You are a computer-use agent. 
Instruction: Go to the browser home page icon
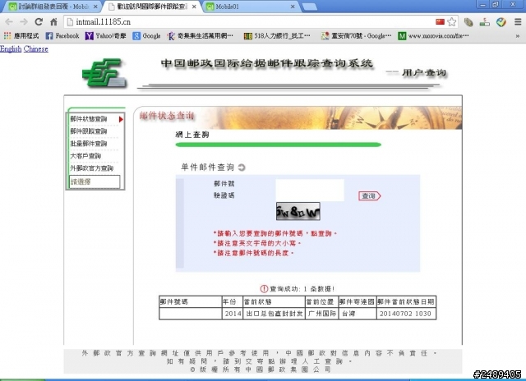pos(53,22)
